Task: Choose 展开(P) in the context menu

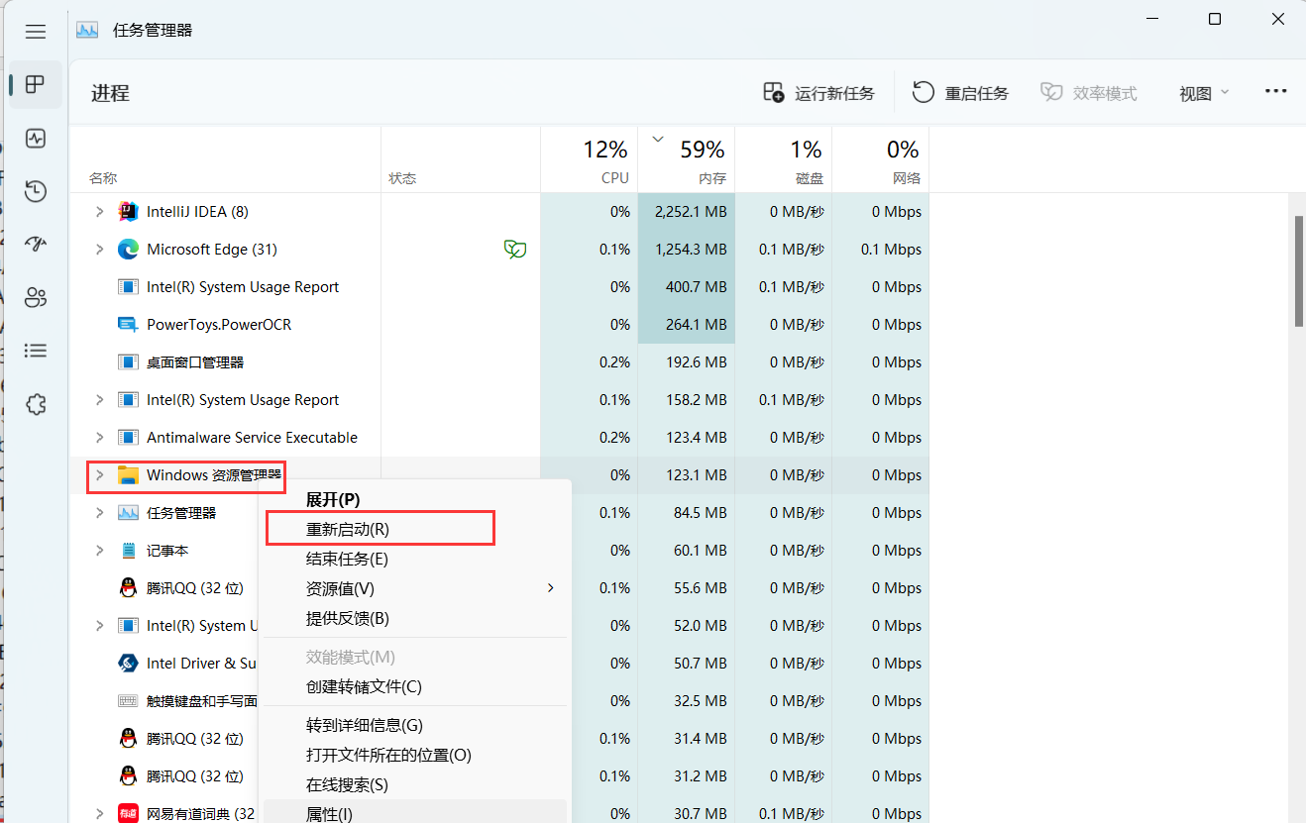Action: tap(414, 500)
